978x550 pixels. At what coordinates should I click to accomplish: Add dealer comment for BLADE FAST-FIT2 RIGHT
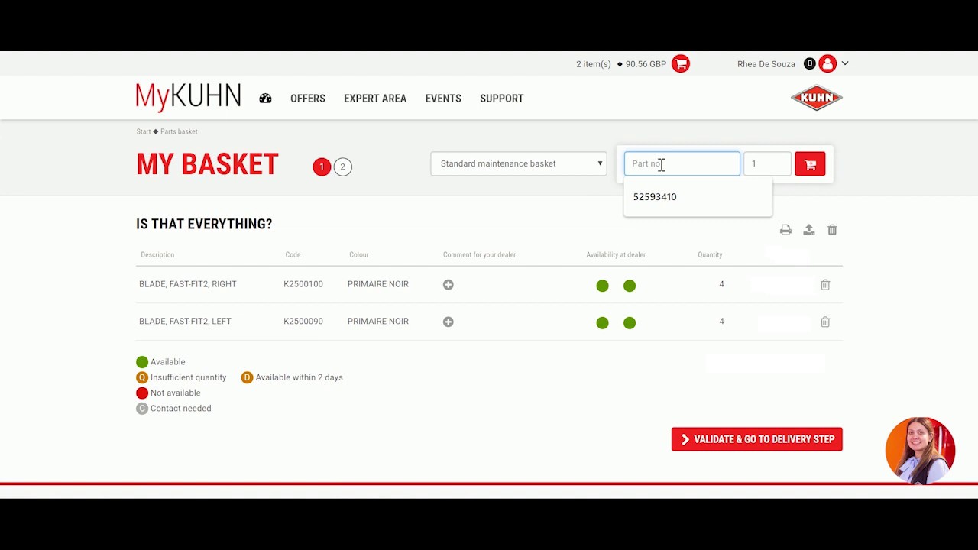point(449,284)
